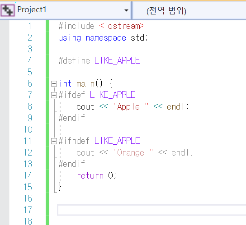
Task: Click the 'main' function name
Action: (85, 84)
